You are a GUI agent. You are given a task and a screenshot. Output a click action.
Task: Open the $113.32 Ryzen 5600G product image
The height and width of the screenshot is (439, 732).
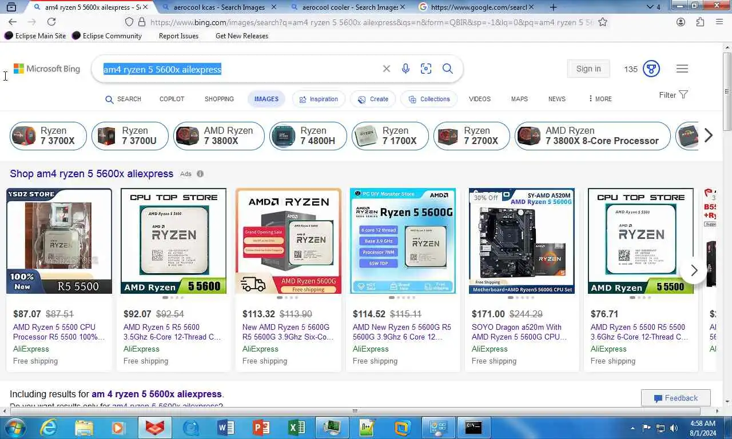point(288,241)
